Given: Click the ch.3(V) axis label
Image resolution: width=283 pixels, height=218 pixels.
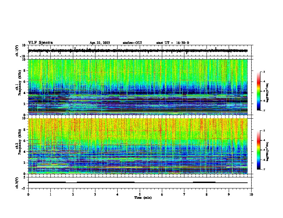Looking at the screenshot, I should 17,183.
